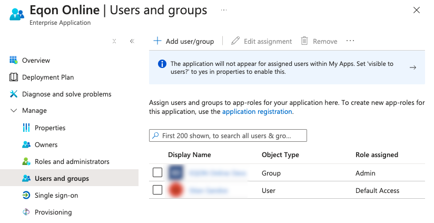This screenshot has width=434, height=223.
Task: Sort by Object Type column
Action: pyautogui.click(x=280, y=155)
